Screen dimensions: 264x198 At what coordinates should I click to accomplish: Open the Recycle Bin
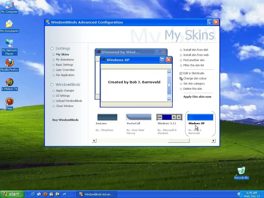click(x=241, y=173)
